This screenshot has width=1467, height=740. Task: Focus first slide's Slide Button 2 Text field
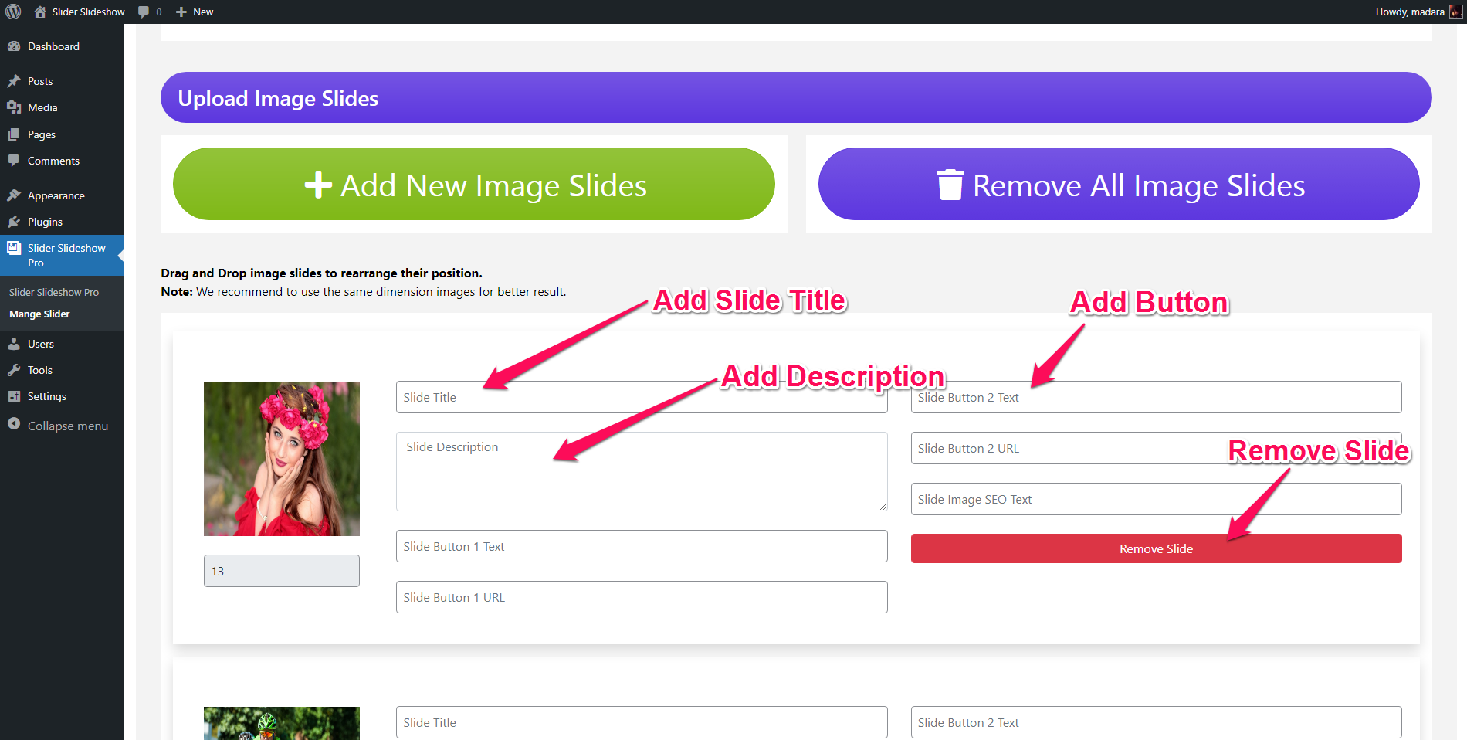click(1156, 397)
